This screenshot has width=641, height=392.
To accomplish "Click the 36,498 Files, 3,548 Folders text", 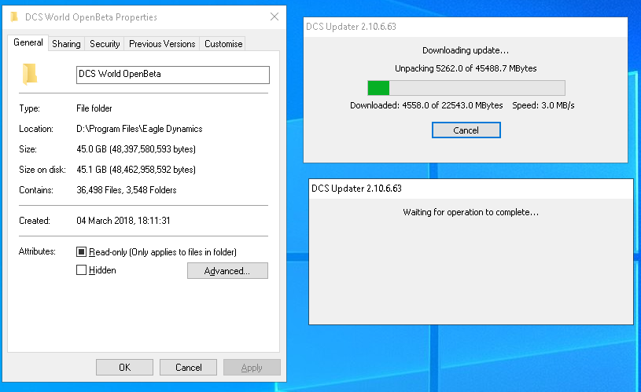I will [127, 190].
